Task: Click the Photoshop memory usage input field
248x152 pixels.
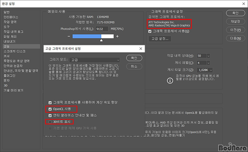Action: 102,29
